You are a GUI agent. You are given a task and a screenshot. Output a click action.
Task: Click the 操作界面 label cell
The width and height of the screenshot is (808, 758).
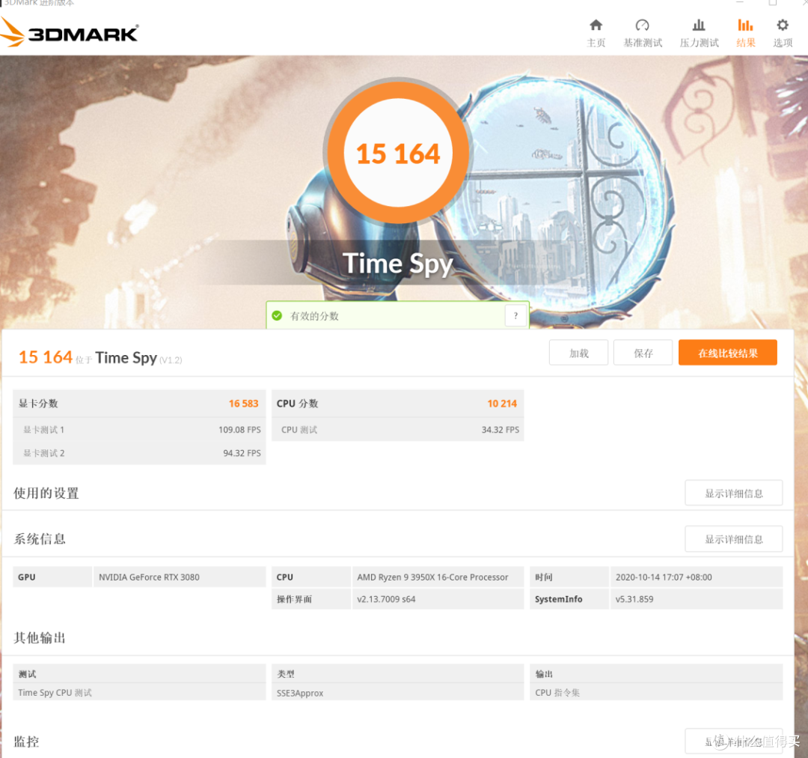click(311, 599)
